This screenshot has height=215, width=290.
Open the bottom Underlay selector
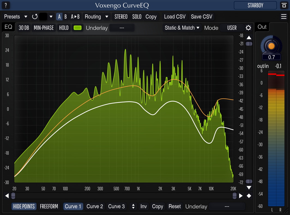pos(227,206)
